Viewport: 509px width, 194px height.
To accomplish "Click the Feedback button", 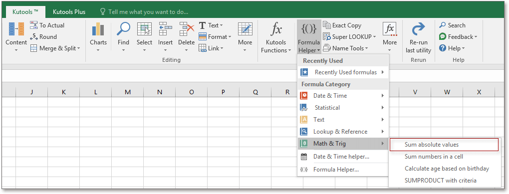I will (458, 37).
